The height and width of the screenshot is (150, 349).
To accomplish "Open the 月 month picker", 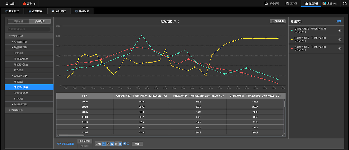I will pyautogui.click(x=112, y=143).
